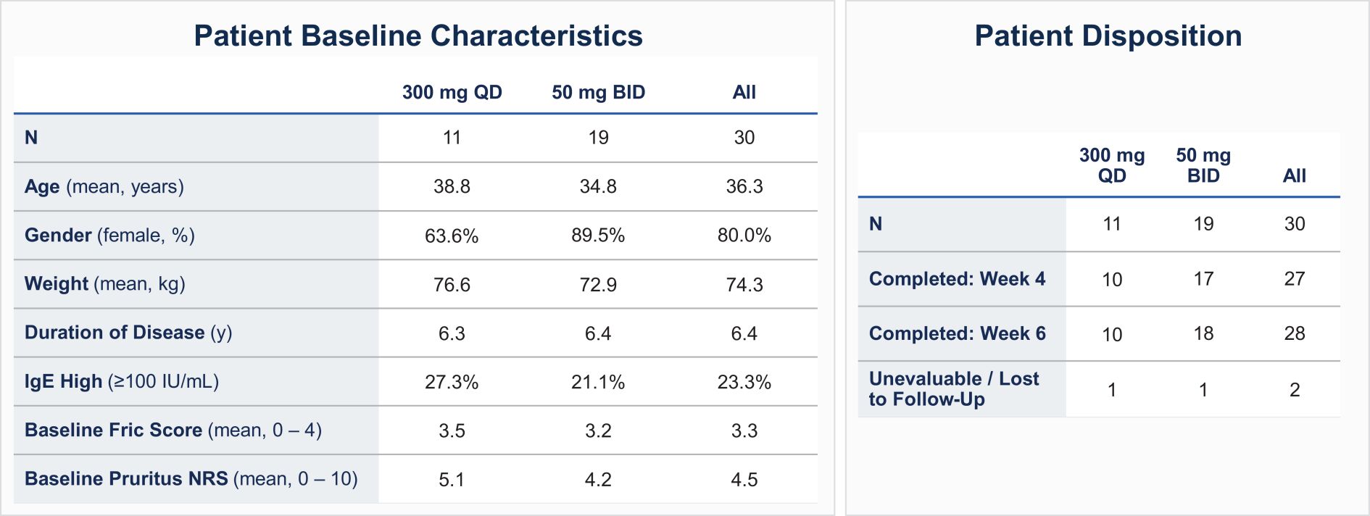This screenshot has width=1370, height=516.
Task: Click the Completed: Week 4 row label
Action: 957,279
